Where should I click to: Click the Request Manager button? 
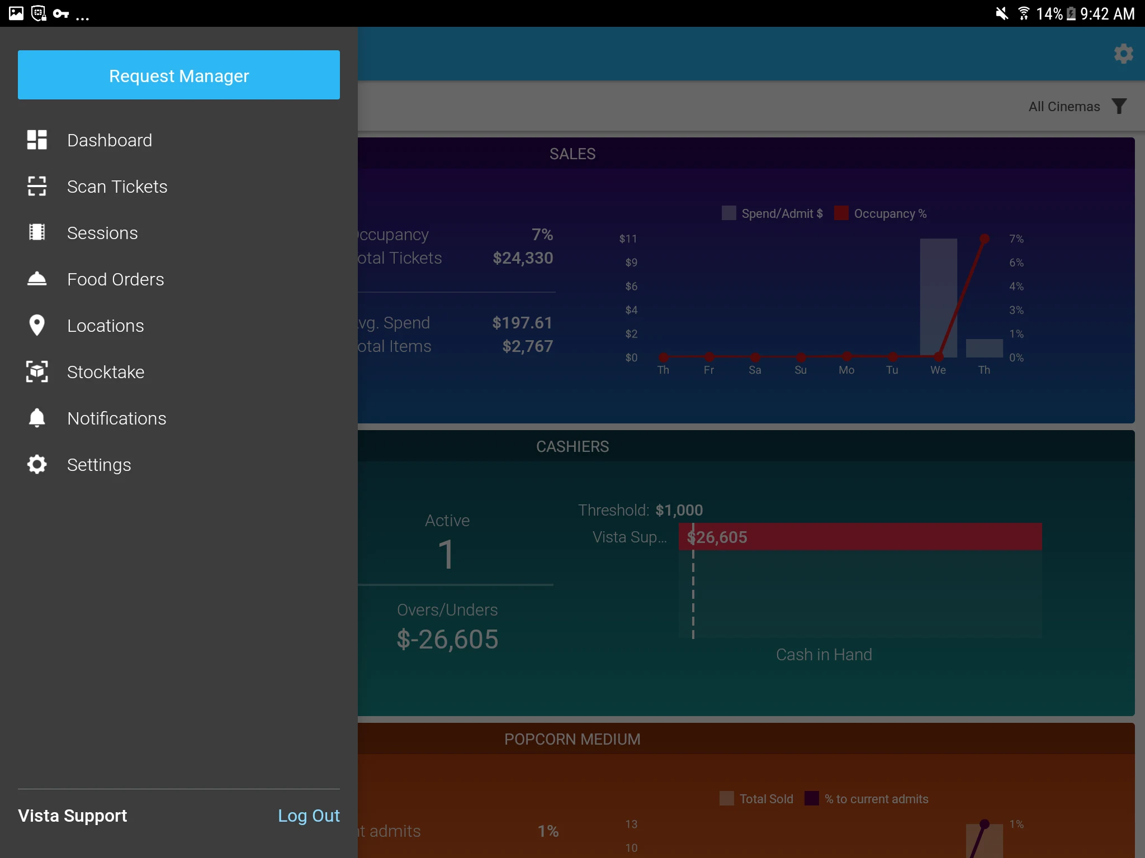(179, 75)
